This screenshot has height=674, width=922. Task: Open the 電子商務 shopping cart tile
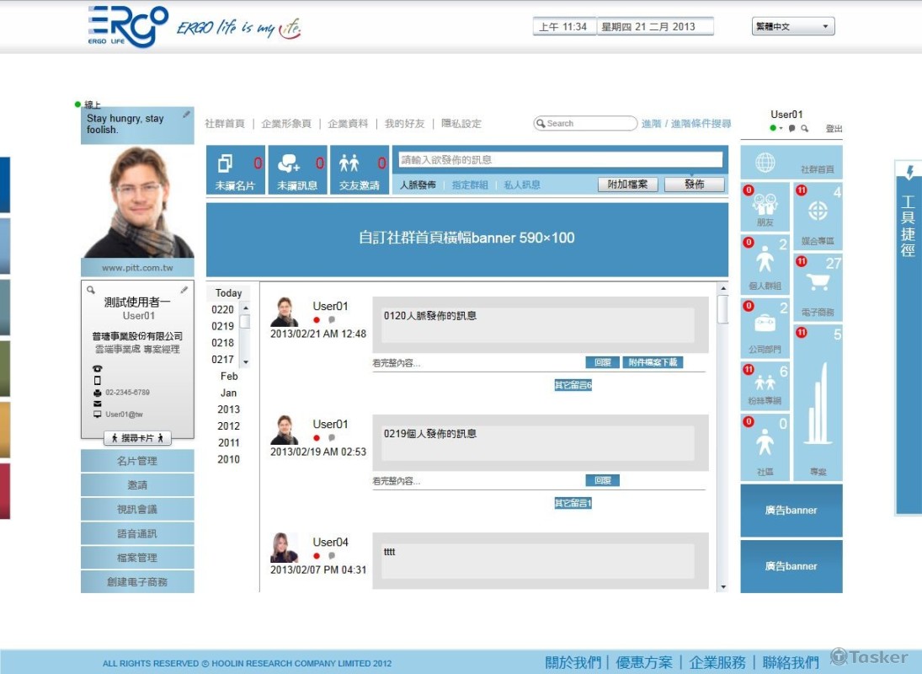818,287
